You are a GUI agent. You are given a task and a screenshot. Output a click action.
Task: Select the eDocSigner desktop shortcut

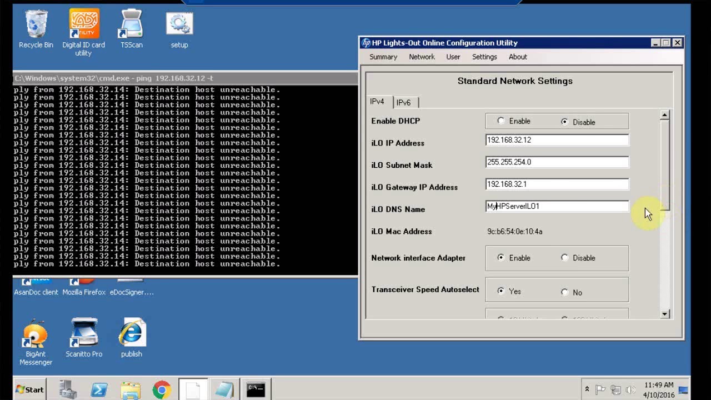coord(132,288)
